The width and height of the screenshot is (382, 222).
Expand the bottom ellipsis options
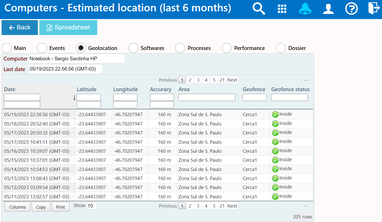[306, 206]
